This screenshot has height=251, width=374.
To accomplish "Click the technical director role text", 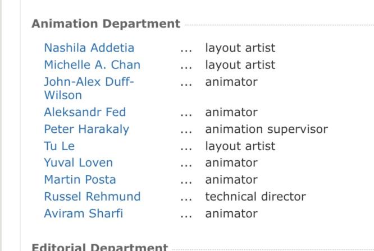I will (256, 197).
